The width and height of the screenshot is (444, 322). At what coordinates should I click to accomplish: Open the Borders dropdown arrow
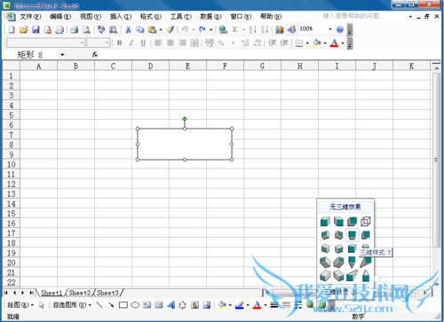(307, 43)
